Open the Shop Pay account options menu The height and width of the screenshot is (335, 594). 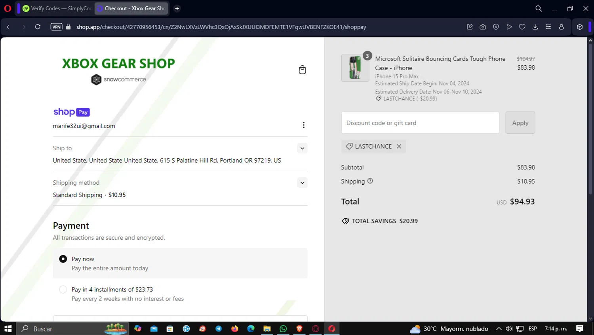tap(304, 125)
